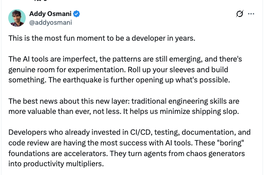The width and height of the screenshot is (264, 175).
Task: Click Addy Osmani's profile avatar
Action: pyautogui.click(x=17, y=18)
